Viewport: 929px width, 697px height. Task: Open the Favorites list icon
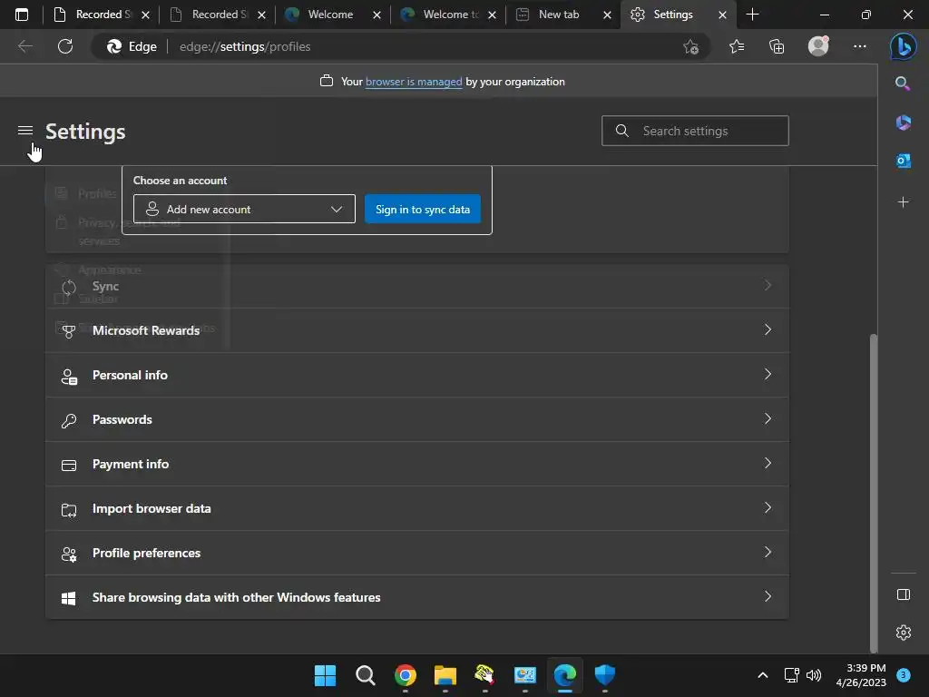(x=737, y=46)
